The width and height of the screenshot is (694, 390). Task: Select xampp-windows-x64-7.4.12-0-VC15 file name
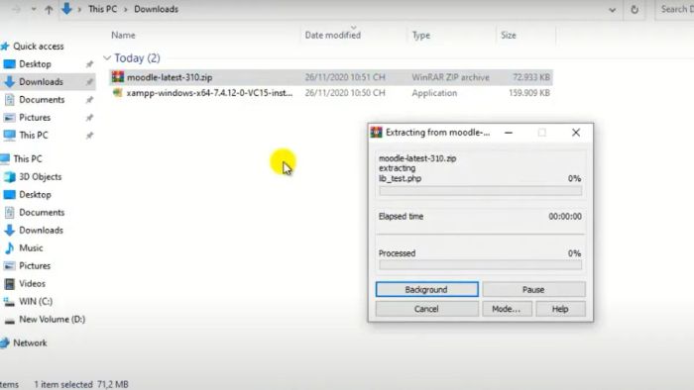click(209, 93)
